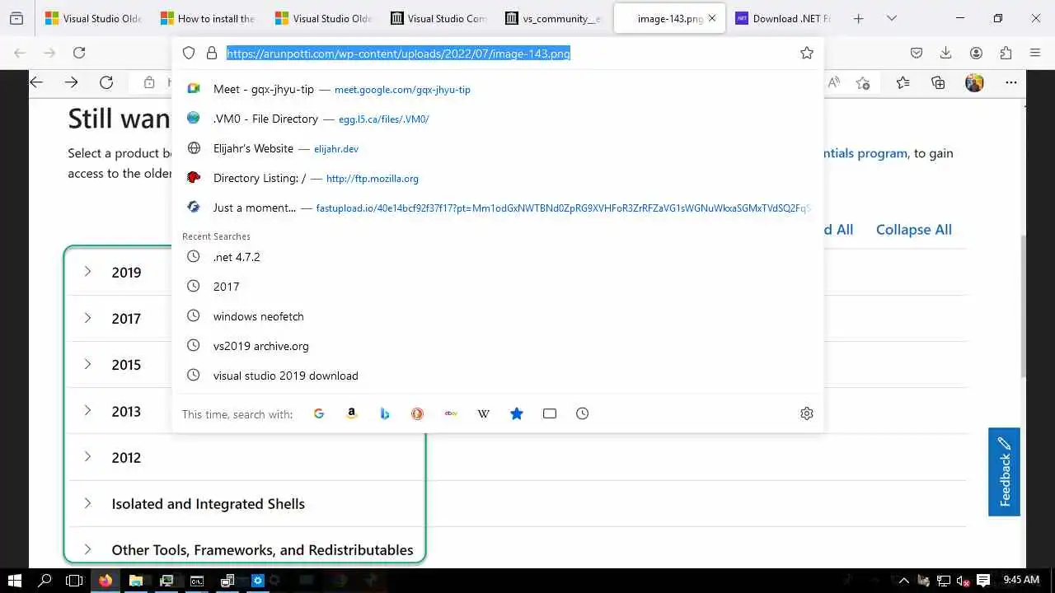Expand the 2019 section chevron
The height and width of the screenshot is (593, 1055).
tap(87, 272)
